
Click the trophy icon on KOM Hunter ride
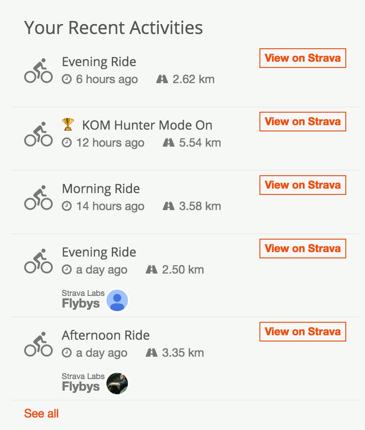(x=68, y=124)
